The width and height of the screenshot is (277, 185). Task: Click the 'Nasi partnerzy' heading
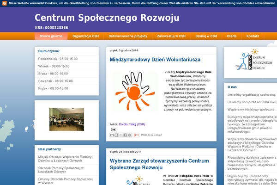pos(49,149)
